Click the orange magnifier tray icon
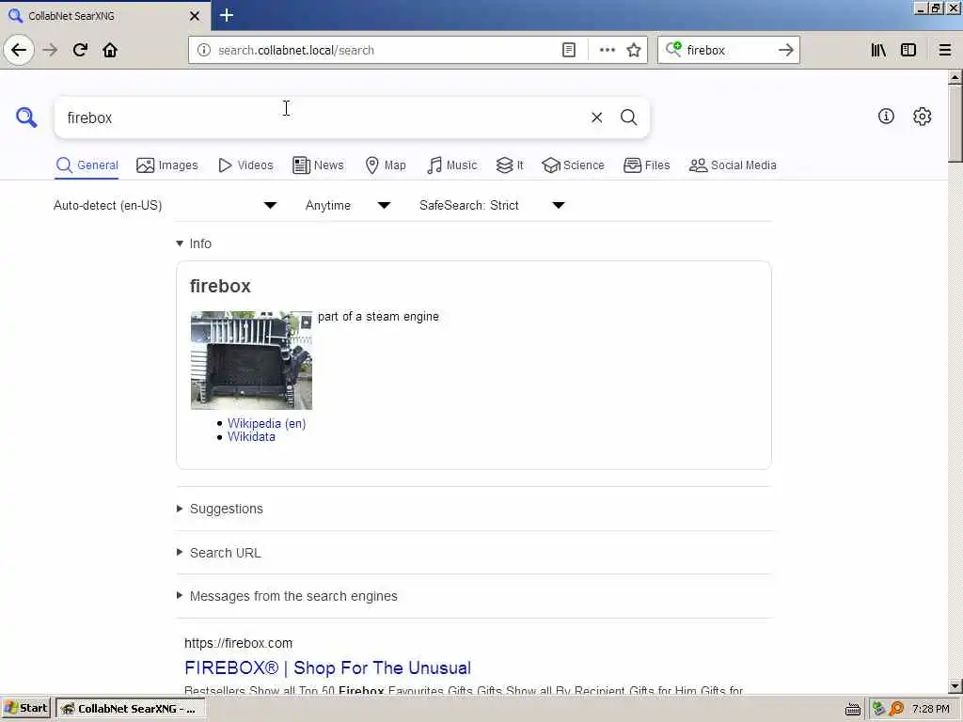 pos(896,709)
